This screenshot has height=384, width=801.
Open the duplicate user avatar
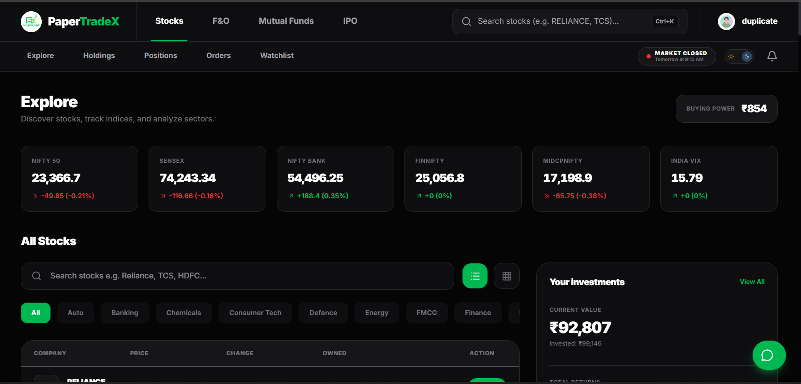[x=726, y=21]
